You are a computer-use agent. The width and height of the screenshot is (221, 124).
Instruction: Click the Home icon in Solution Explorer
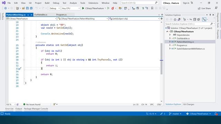[x=175, y=19]
